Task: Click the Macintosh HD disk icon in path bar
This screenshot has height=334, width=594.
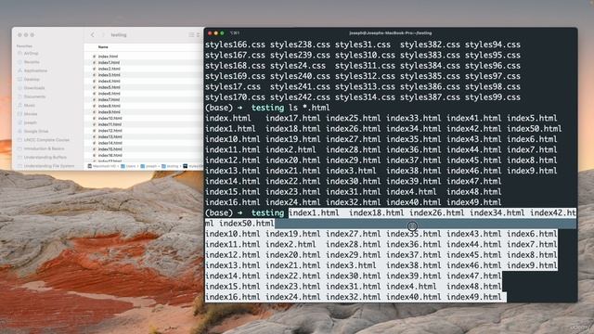Action: 90,166
